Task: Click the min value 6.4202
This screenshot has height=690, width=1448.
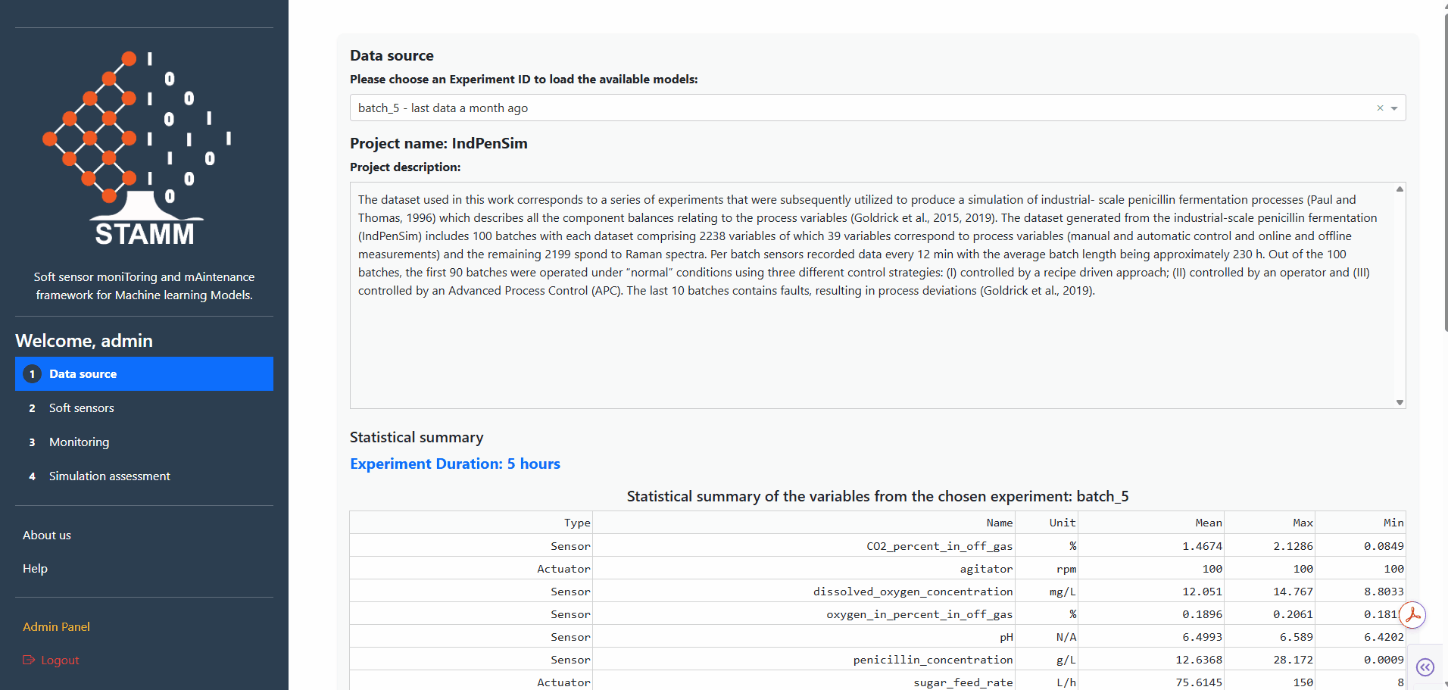Action: point(1384,637)
